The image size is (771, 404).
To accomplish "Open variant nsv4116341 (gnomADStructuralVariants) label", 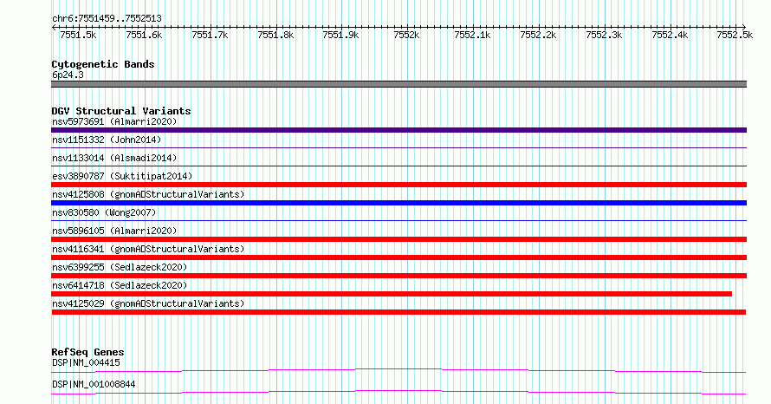I will 148,249.
